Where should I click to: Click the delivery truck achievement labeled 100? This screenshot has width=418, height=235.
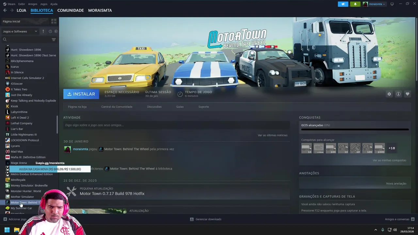pyautogui.click(x=331, y=148)
